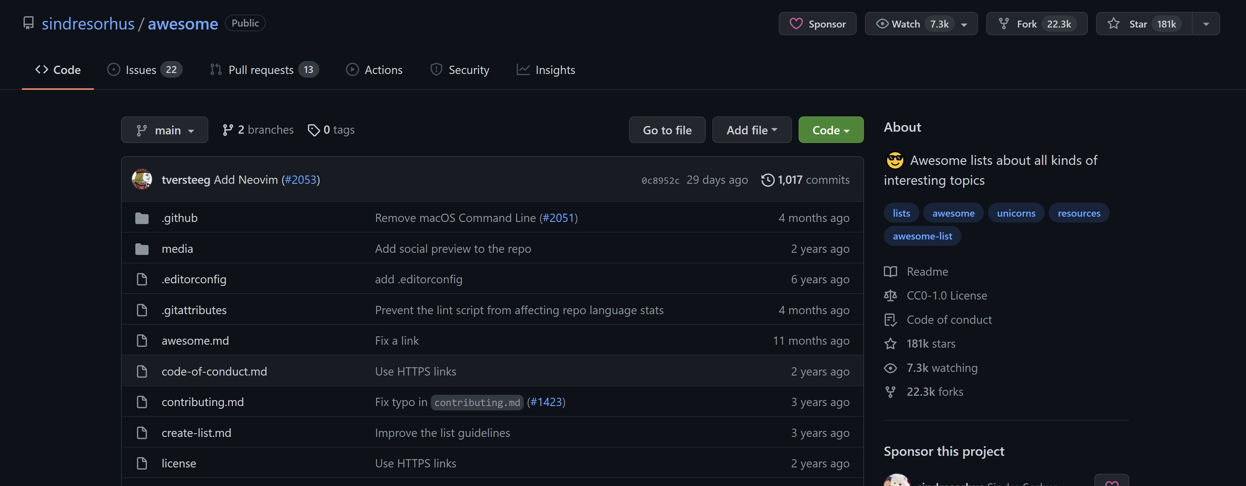The width and height of the screenshot is (1246, 486).
Task: Open the code-of-conduct.md file name
Action: click(x=214, y=371)
